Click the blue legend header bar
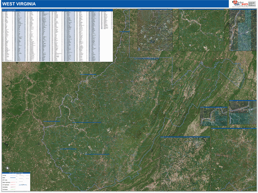The height and width of the screenshot is (193, 258). click(x=16, y=173)
